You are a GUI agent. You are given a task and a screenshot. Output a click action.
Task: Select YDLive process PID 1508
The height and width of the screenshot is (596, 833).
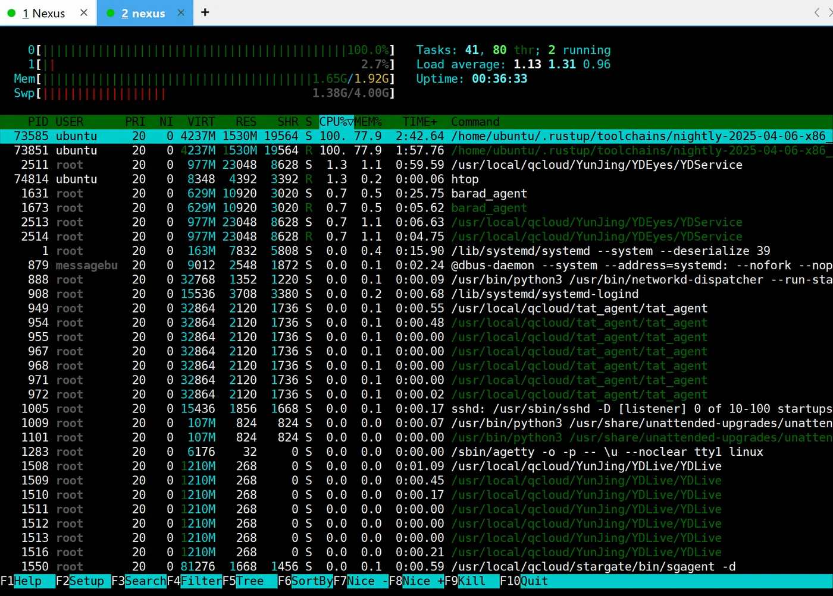point(416,466)
